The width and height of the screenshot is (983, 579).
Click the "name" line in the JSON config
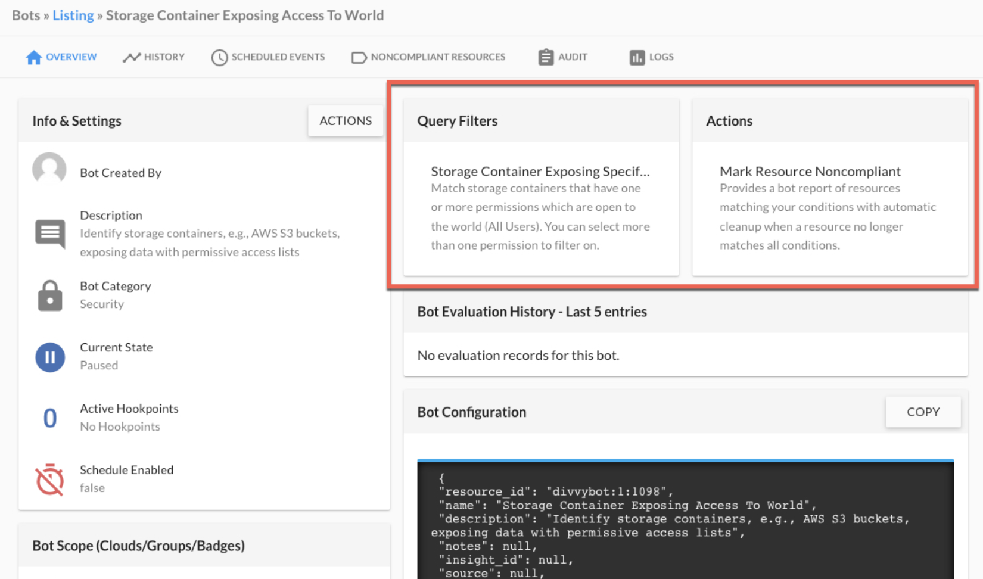628,505
